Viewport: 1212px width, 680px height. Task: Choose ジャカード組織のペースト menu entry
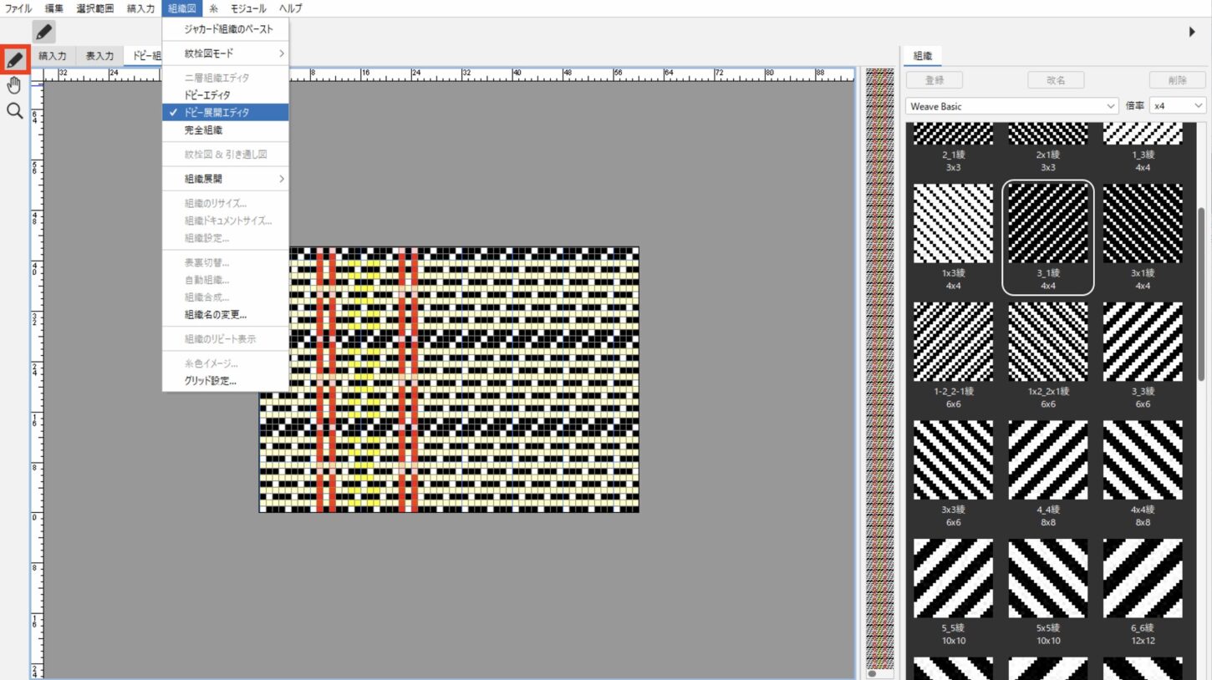(226, 29)
